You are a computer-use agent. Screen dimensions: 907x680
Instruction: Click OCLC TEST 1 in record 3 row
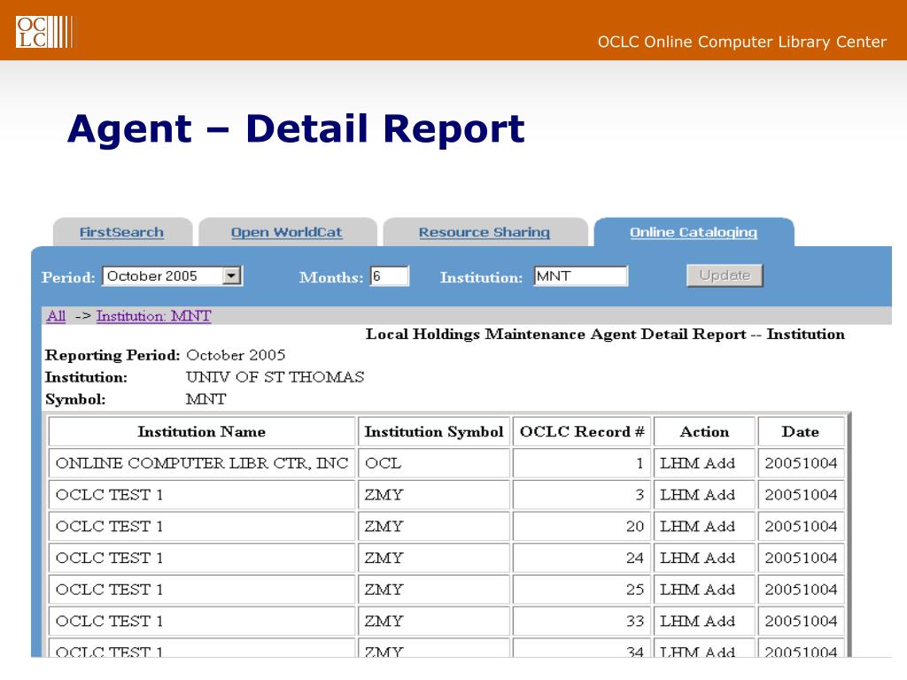click(x=201, y=495)
